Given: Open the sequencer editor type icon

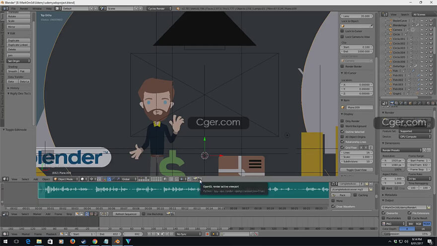Looking at the screenshot, I should pyautogui.click(x=5, y=214).
